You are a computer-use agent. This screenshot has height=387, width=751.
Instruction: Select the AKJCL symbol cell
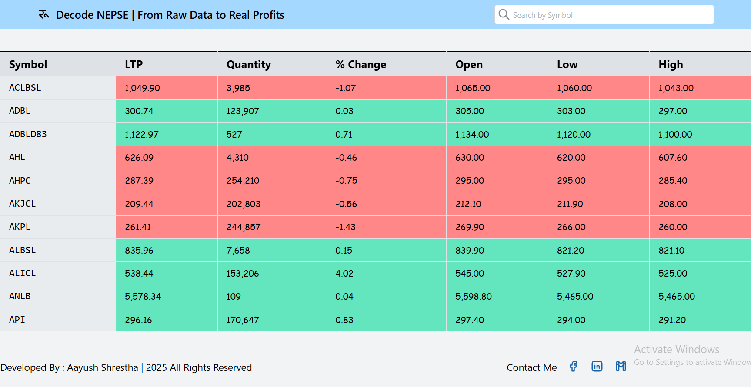tap(23, 204)
